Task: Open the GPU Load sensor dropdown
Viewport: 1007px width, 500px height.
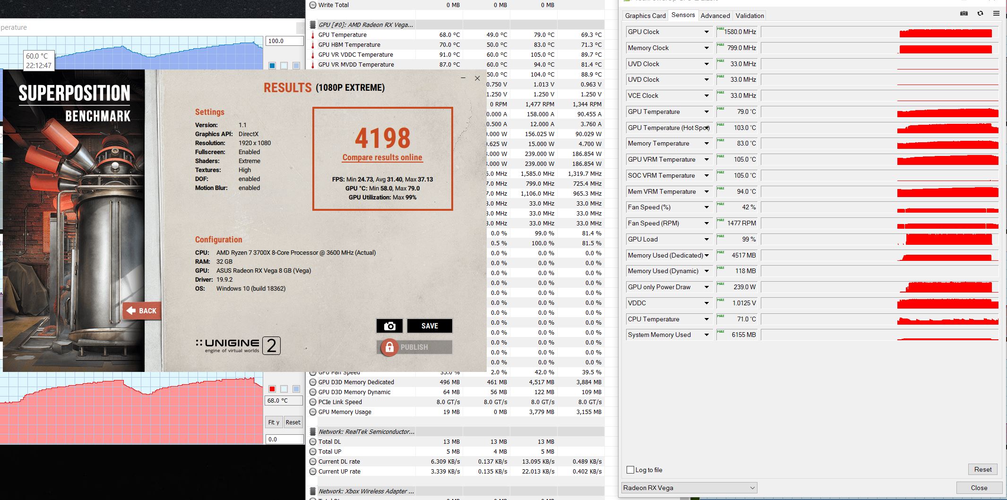Action: click(x=706, y=240)
